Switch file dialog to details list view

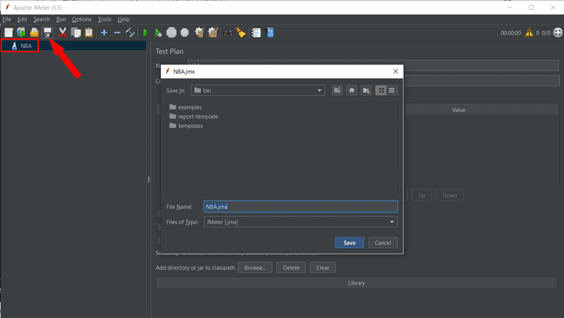(392, 90)
